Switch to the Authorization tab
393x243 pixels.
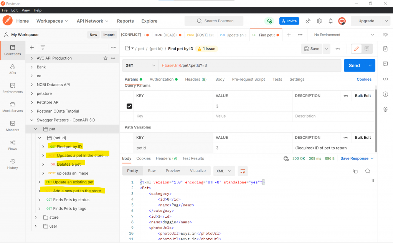[x=163, y=79]
